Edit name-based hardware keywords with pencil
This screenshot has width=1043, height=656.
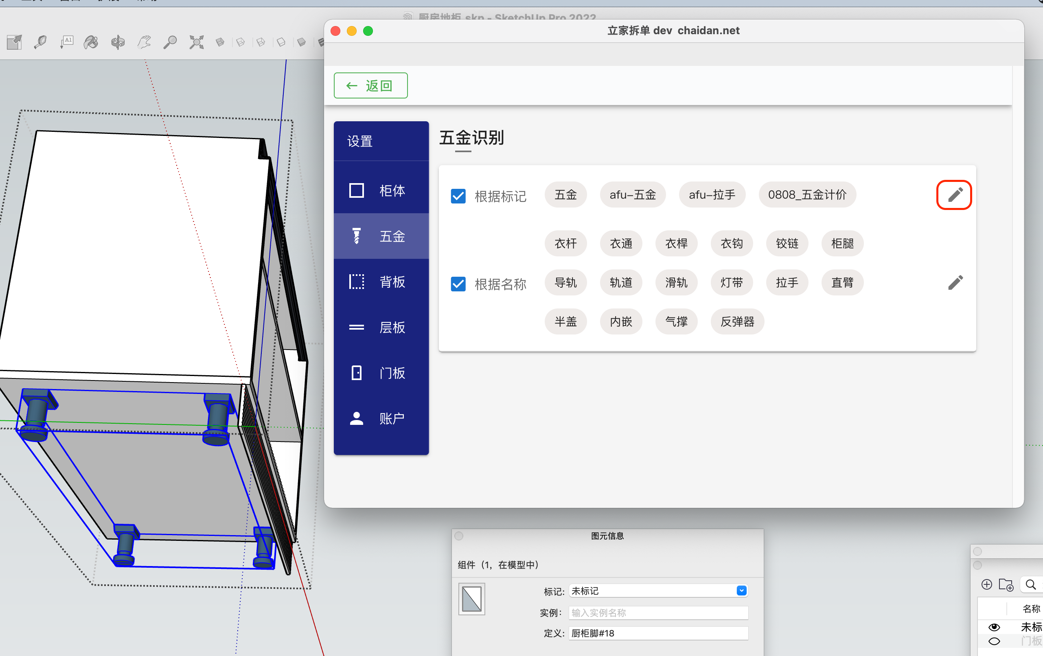click(x=955, y=283)
